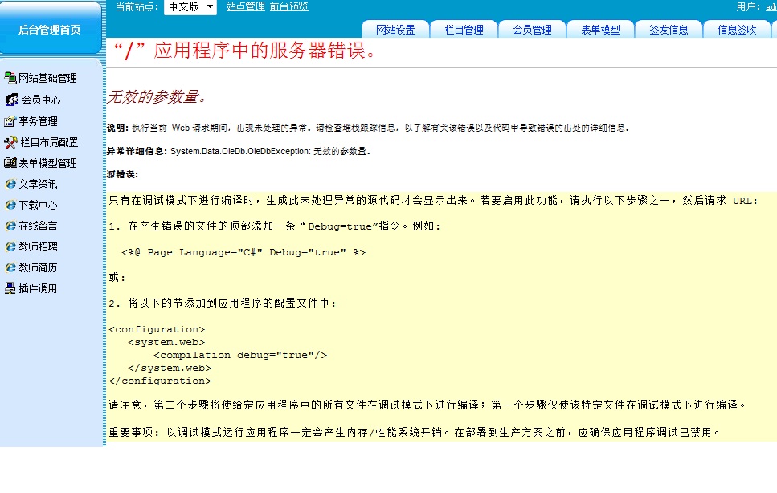Switch to the 网站设置 tab
The height and width of the screenshot is (493, 777).
click(x=395, y=30)
